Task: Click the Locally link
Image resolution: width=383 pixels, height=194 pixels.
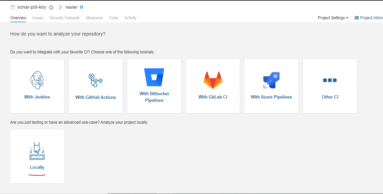Action: (37, 167)
